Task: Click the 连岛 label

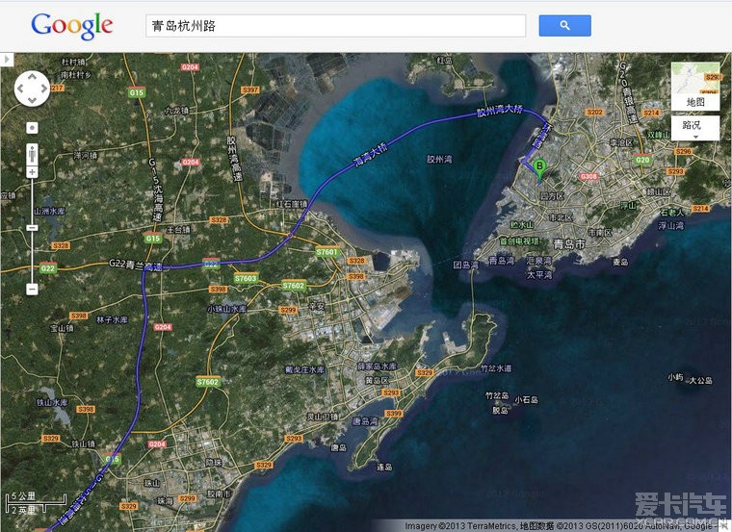Action: coord(384,467)
